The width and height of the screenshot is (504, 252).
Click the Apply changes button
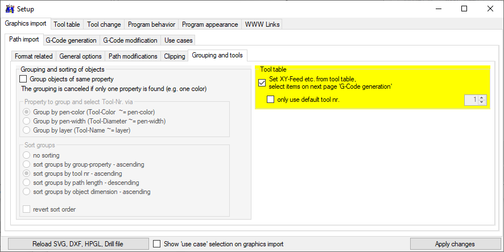click(455, 244)
